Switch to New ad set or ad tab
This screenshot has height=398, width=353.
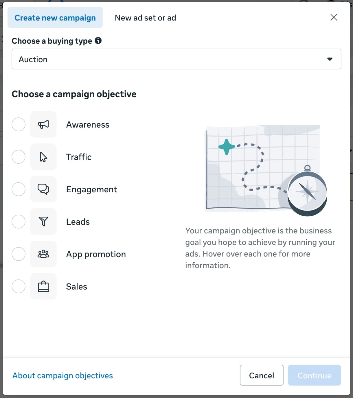pos(145,18)
